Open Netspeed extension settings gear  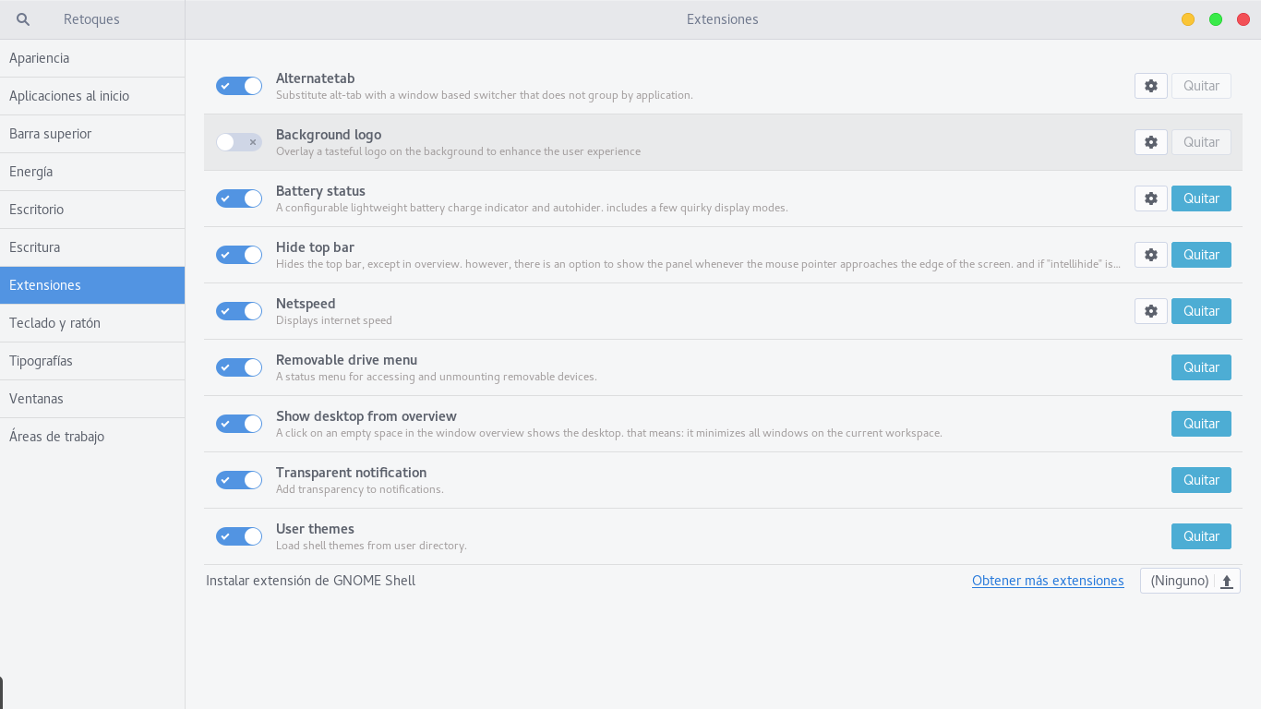point(1150,311)
